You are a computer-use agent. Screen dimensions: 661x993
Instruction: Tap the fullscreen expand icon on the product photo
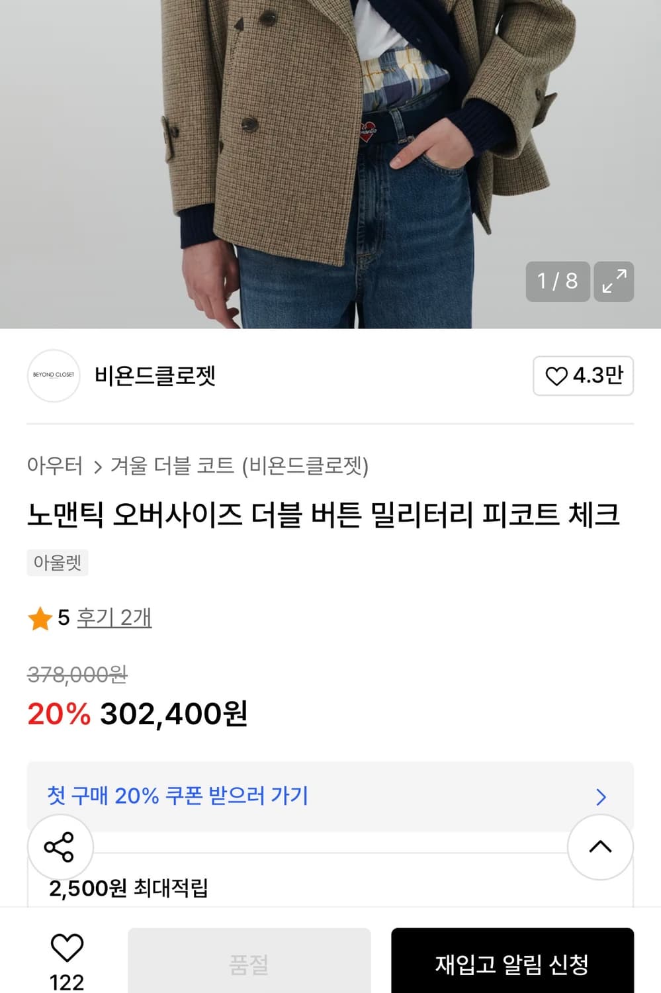point(614,282)
